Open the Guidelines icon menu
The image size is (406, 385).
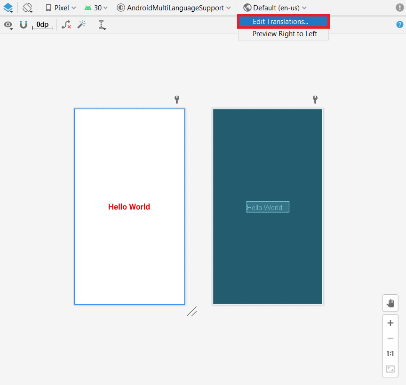point(102,25)
